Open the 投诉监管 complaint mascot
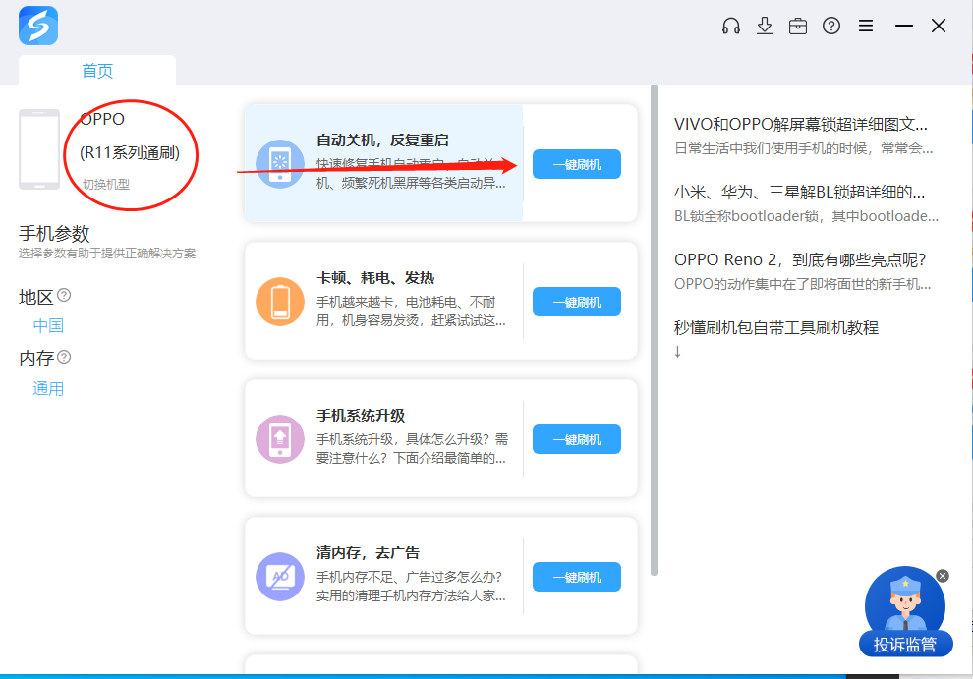This screenshot has width=973, height=679. [905, 611]
